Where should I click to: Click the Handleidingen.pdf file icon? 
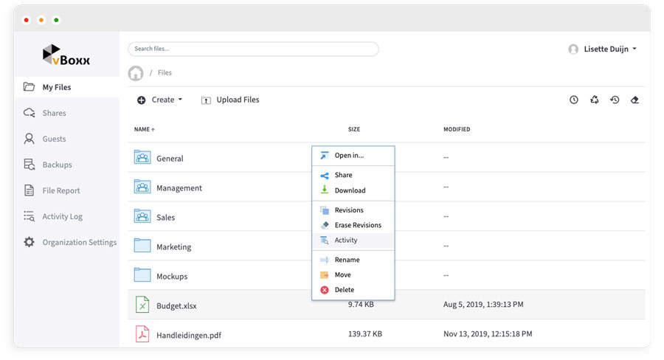coord(142,333)
